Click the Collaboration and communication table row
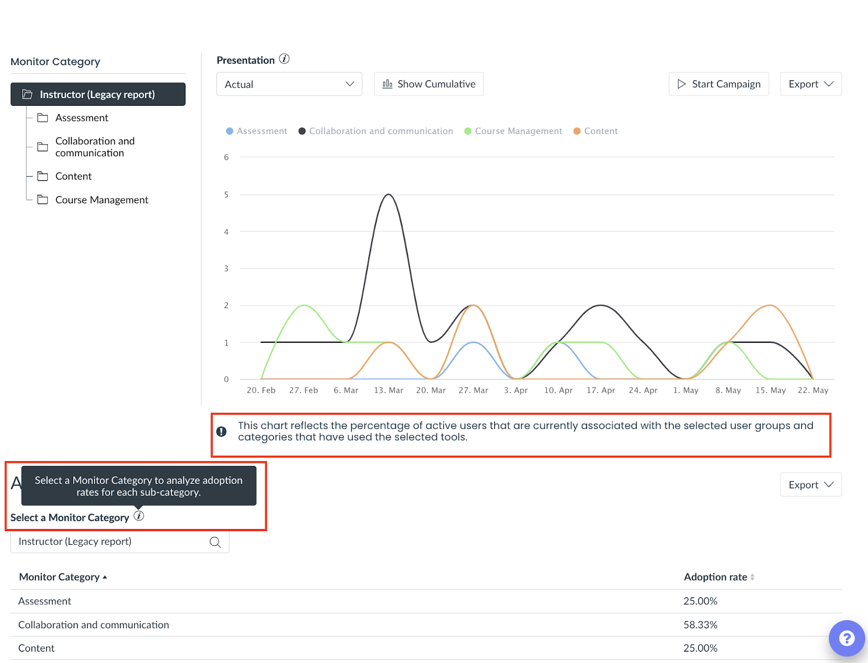This screenshot has width=868, height=663. pyautogui.click(x=426, y=625)
